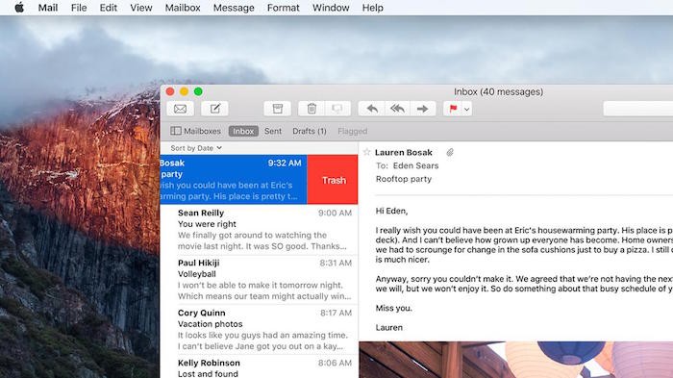Click recipient Eden Sears
Image resolution: width=673 pixels, height=378 pixels.
416,165
